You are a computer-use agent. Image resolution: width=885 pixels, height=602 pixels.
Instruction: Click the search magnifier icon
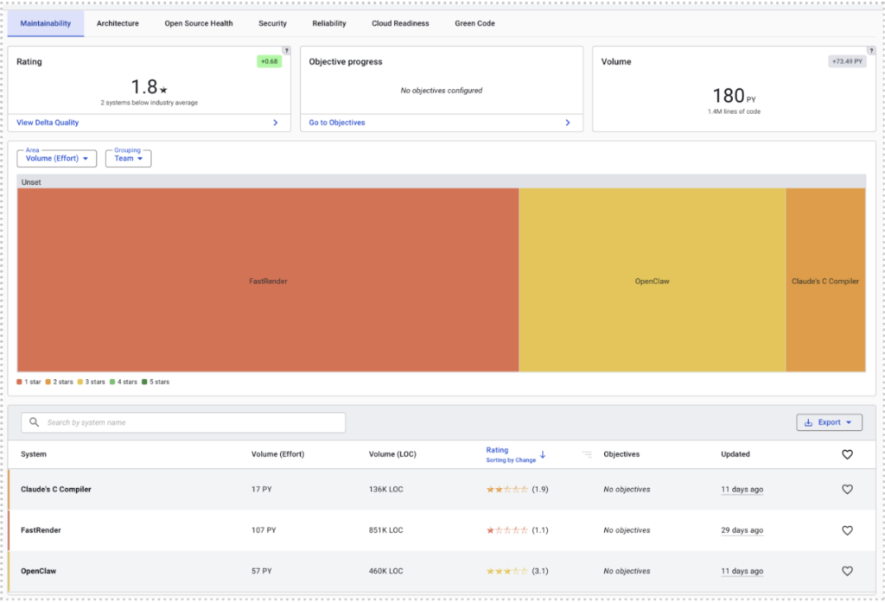point(35,422)
